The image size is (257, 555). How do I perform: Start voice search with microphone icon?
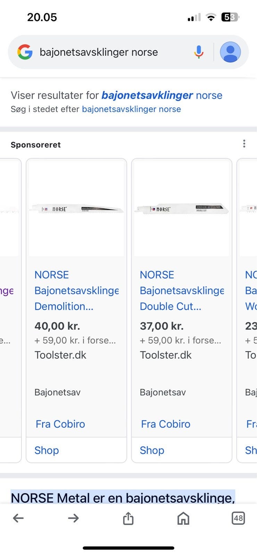[199, 52]
